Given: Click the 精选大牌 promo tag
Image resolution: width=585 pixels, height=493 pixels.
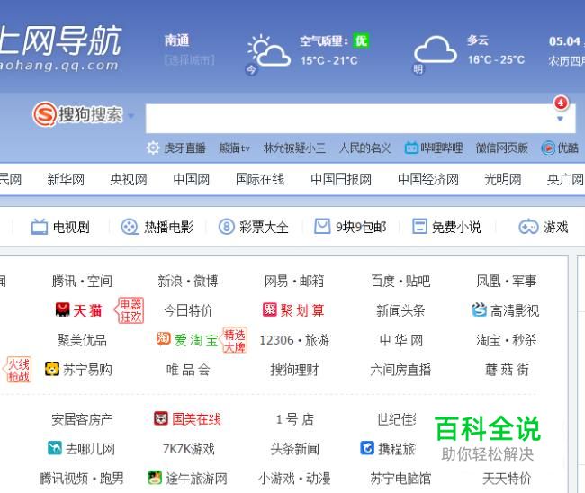Looking at the screenshot, I should pos(233,340).
